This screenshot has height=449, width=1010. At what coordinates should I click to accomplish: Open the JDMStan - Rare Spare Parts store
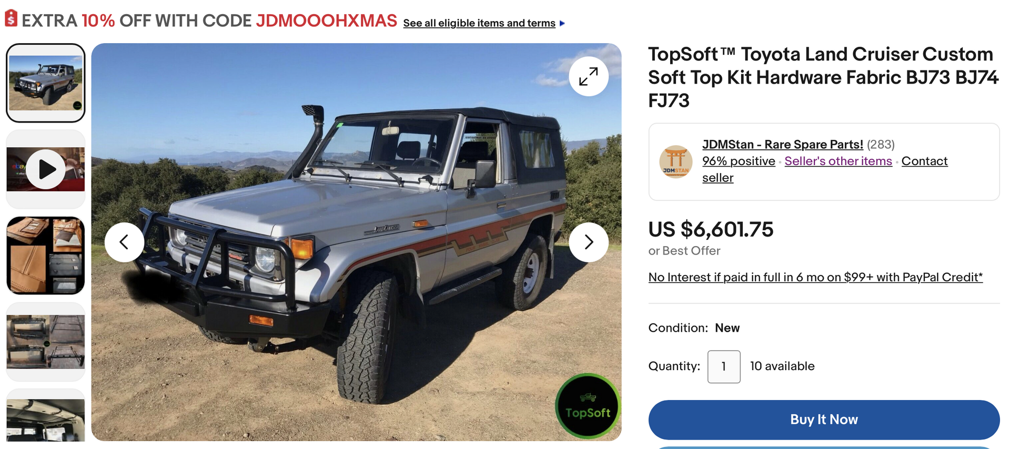(x=782, y=145)
